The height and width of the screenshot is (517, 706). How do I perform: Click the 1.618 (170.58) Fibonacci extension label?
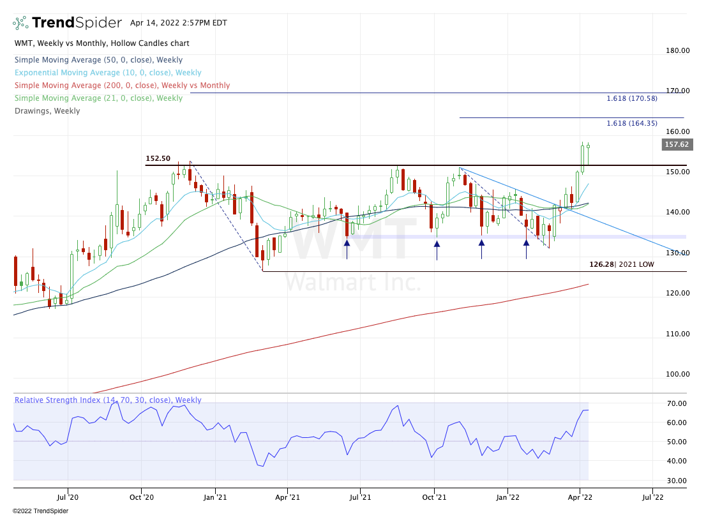click(632, 98)
